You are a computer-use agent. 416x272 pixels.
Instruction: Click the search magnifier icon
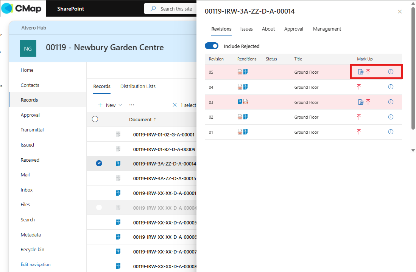pyautogui.click(x=153, y=9)
